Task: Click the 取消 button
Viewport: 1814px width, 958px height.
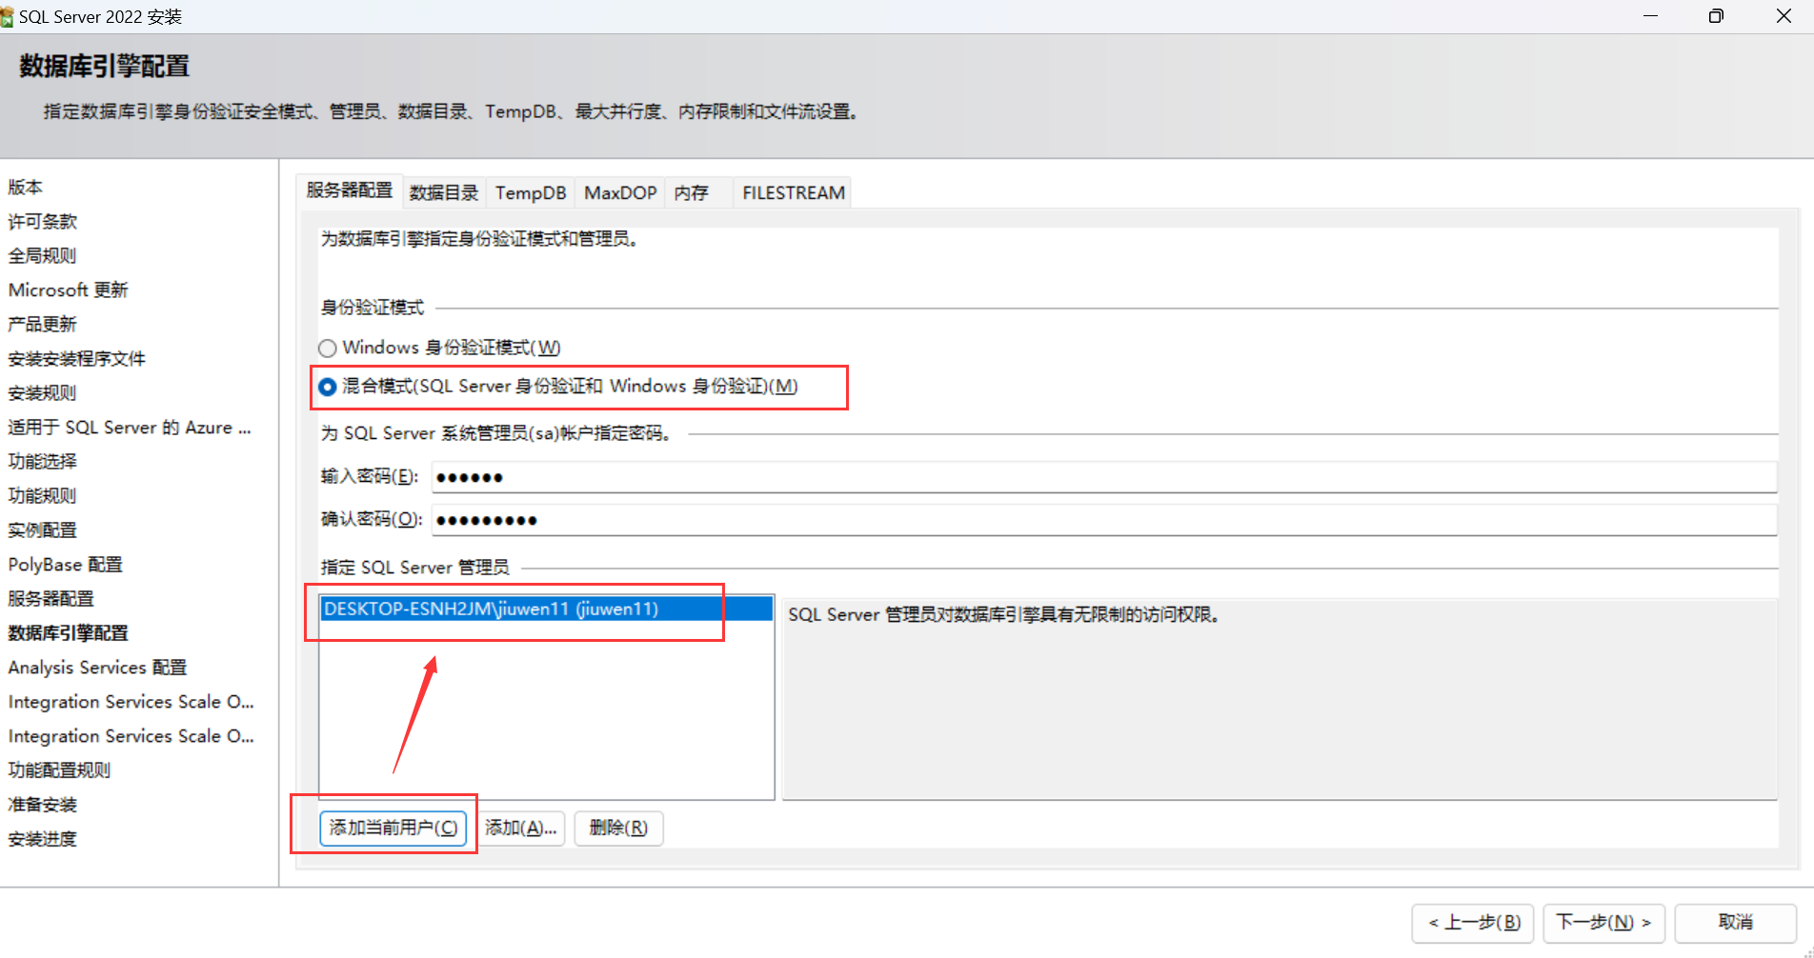Action: point(1735,922)
